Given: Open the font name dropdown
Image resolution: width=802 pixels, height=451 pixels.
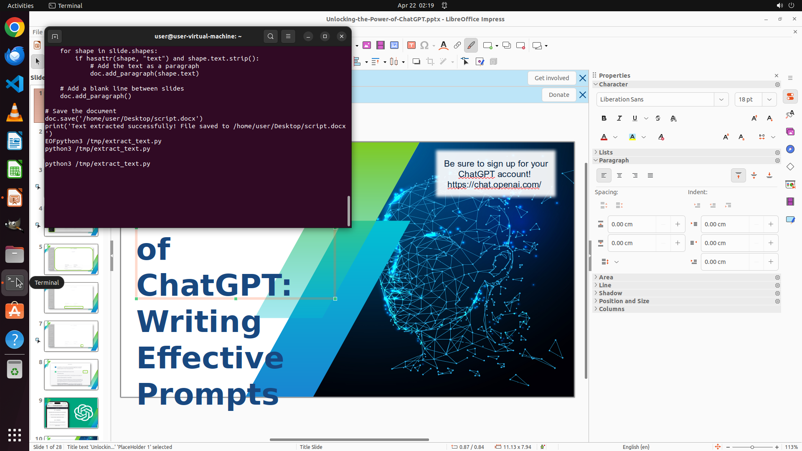Looking at the screenshot, I should click(721, 99).
